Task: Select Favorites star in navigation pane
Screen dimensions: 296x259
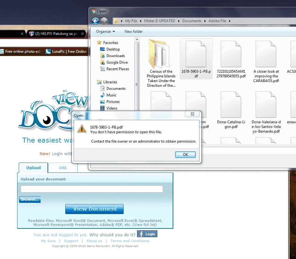Action: tap(99, 43)
